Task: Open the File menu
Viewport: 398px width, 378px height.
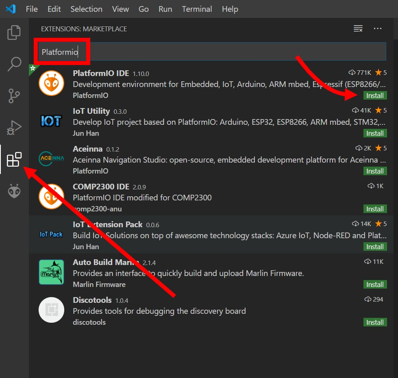Action: pyautogui.click(x=32, y=9)
